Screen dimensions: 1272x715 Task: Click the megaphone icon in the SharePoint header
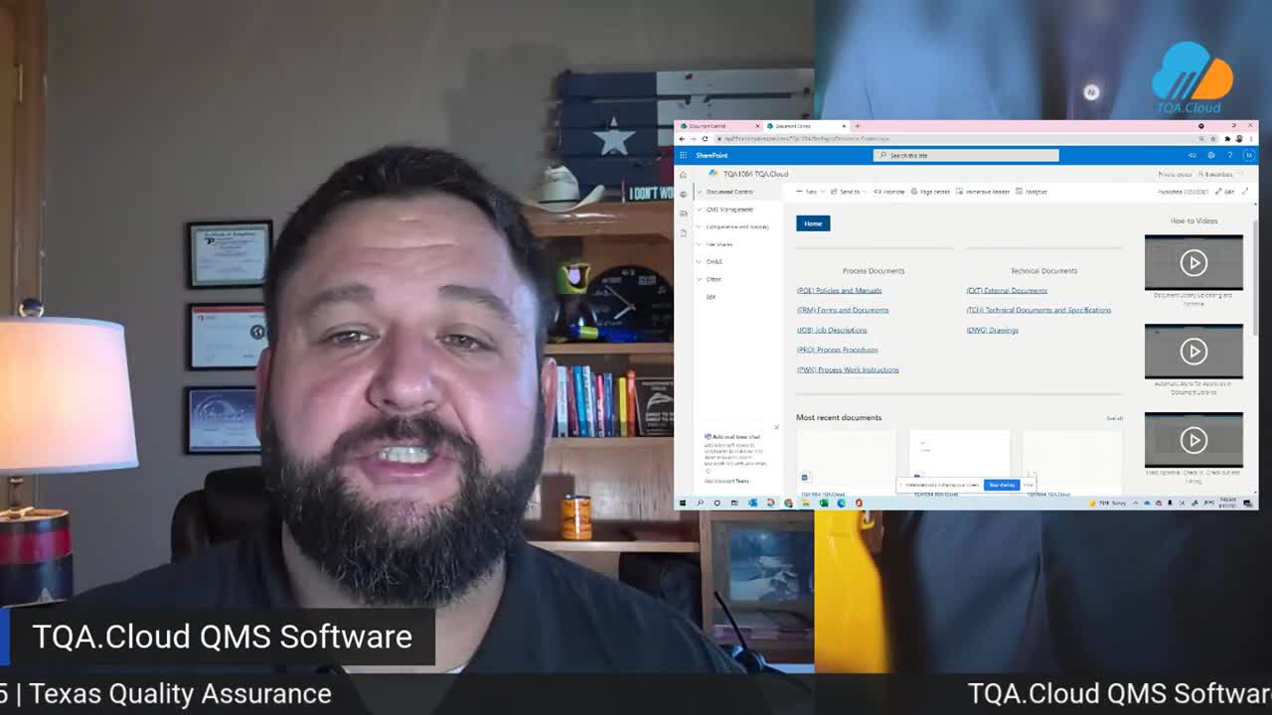(x=1192, y=155)
